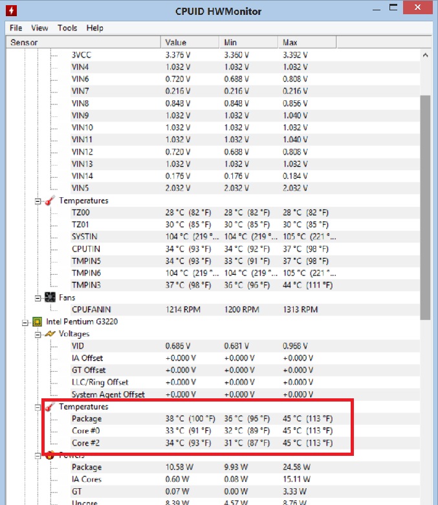Select the VIN11 row
Image resolution: width=438 pixels, height=505 pixels.
[245, 140]
